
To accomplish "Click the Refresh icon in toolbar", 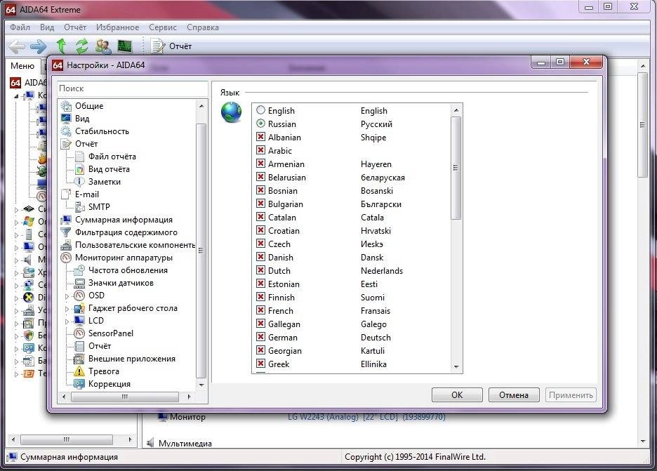I will 81,46.
